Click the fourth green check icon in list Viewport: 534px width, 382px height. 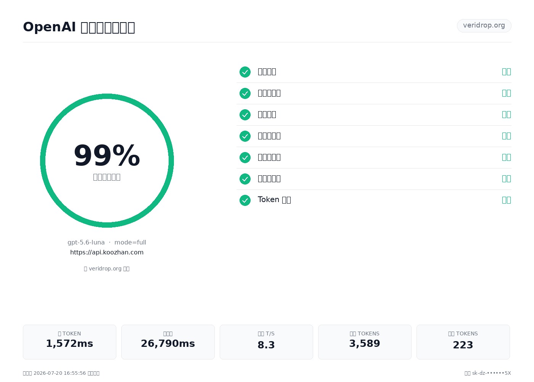pyautogui.click(x=245, y=136)
